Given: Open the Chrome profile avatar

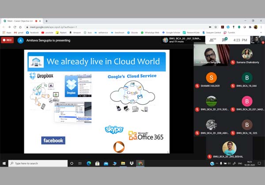Looking at the screenshot, I should 256,27.
